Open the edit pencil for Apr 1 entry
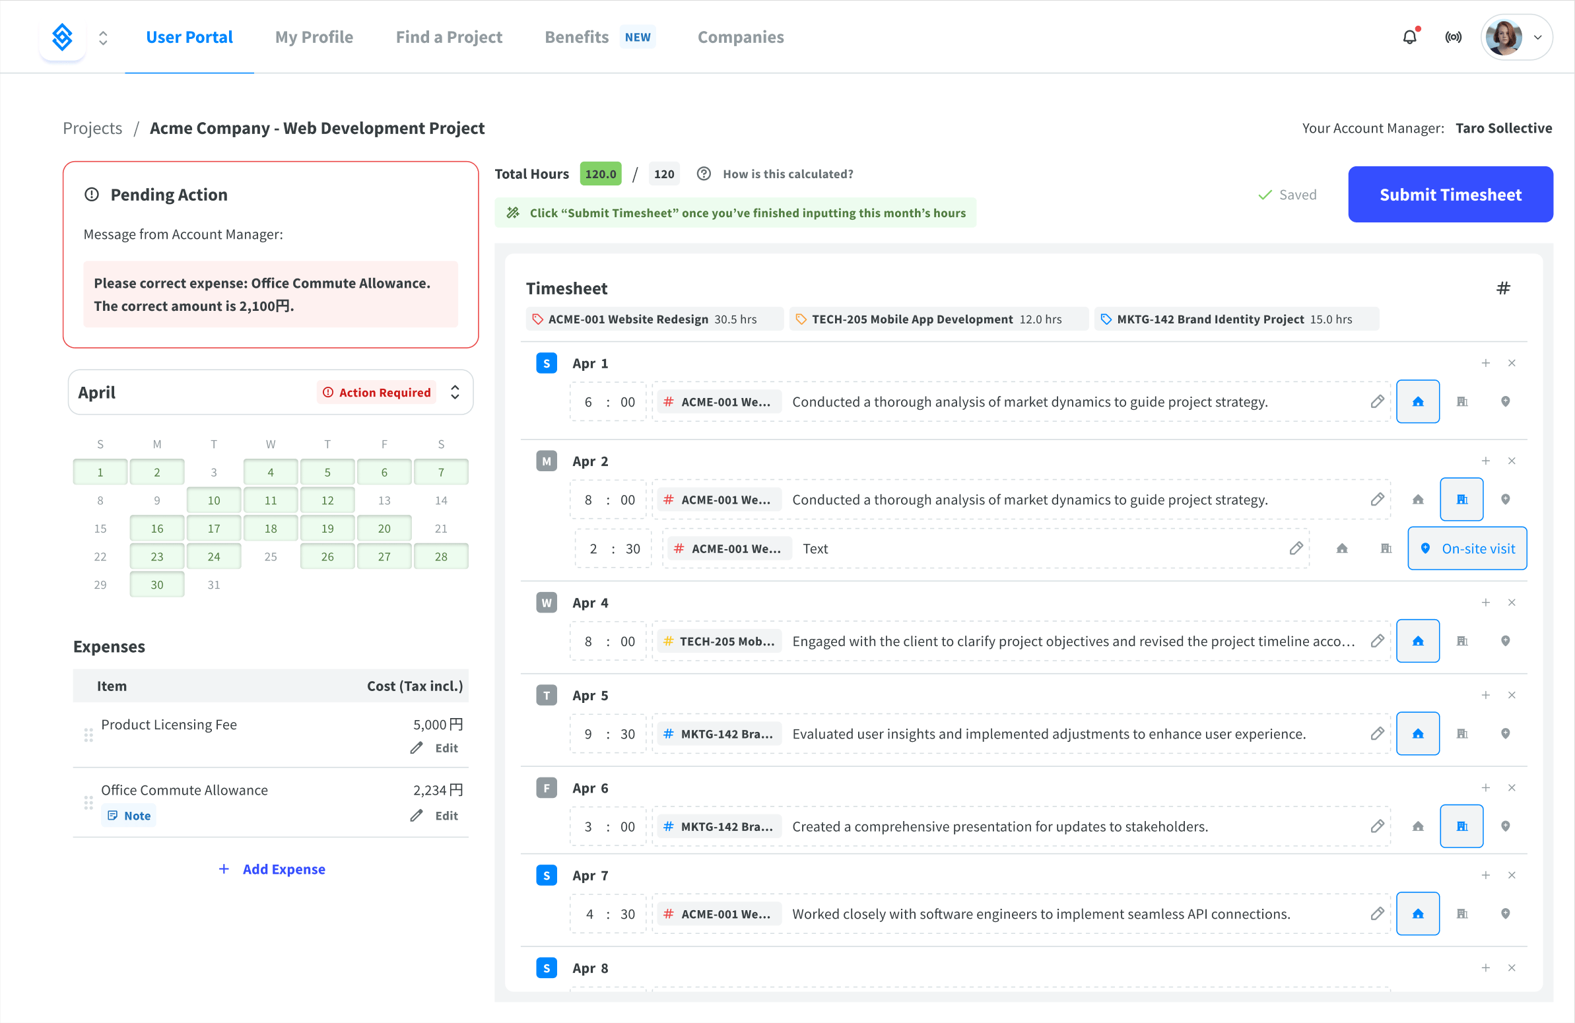Screen dimensions: 1575x1023 1378,402
